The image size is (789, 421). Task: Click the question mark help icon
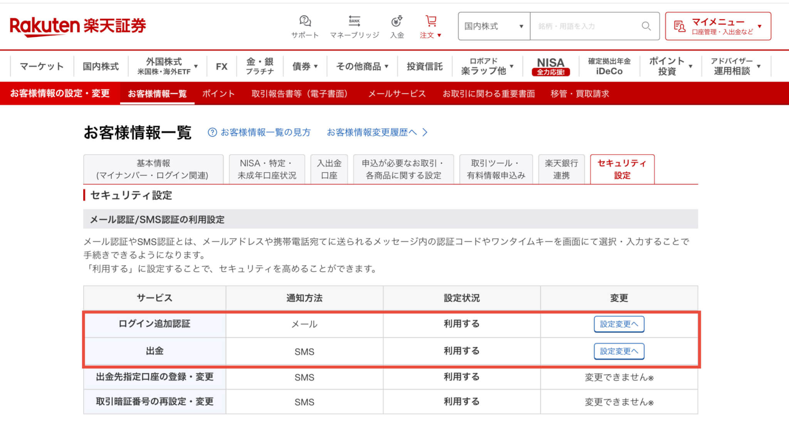tap(212, 132)
